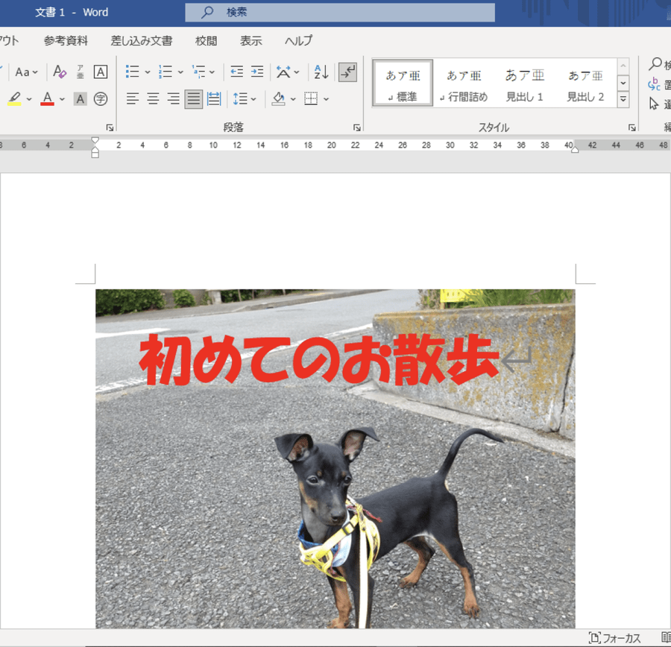Open paragraph settings dialog launcher
This screenshot has height=647, width=671.
pos(357,127)
